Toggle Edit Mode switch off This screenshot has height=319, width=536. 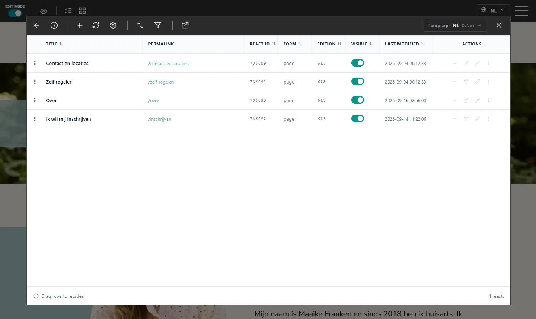15,13
